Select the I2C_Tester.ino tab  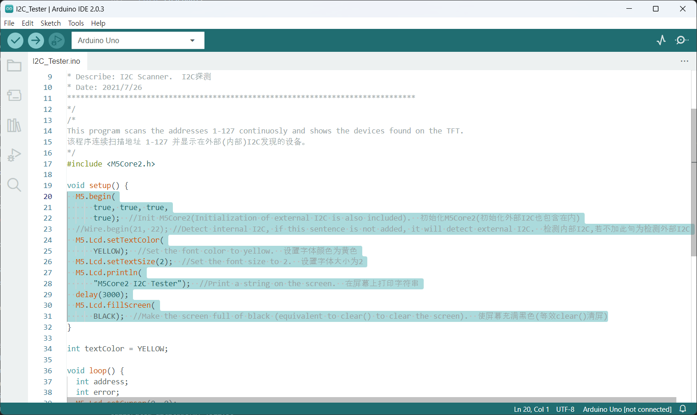(x=56, y=61)
